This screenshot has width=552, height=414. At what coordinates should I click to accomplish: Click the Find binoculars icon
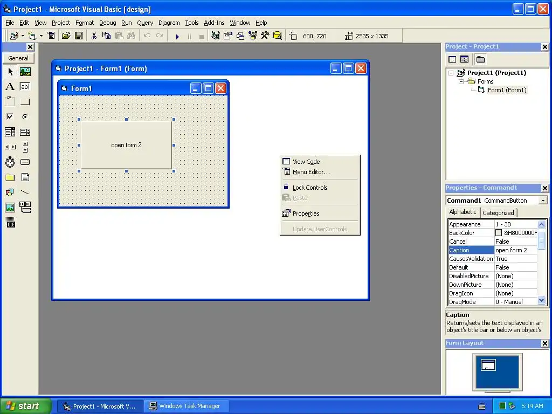pyautogui.click(x=132, y=36)
